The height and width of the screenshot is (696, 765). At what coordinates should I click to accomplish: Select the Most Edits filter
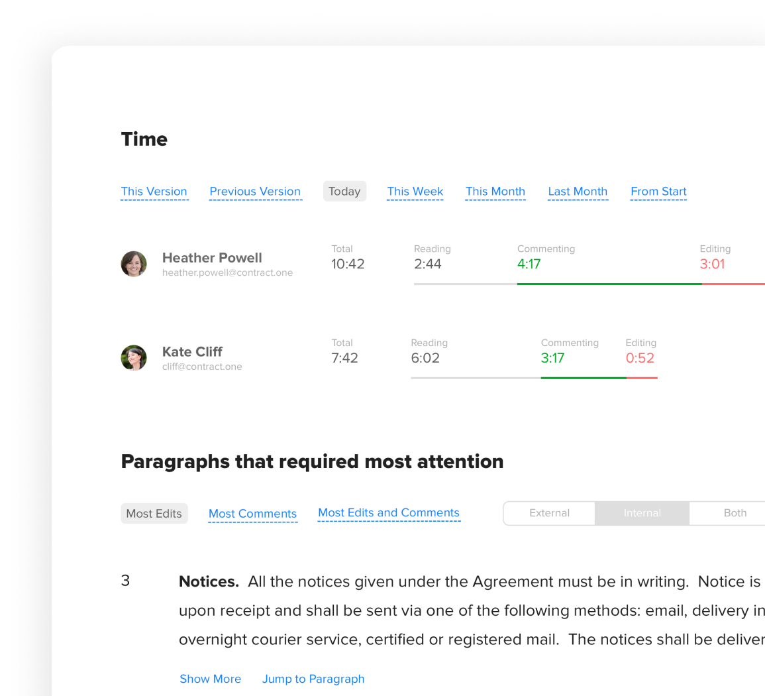[x=154, y=514]
